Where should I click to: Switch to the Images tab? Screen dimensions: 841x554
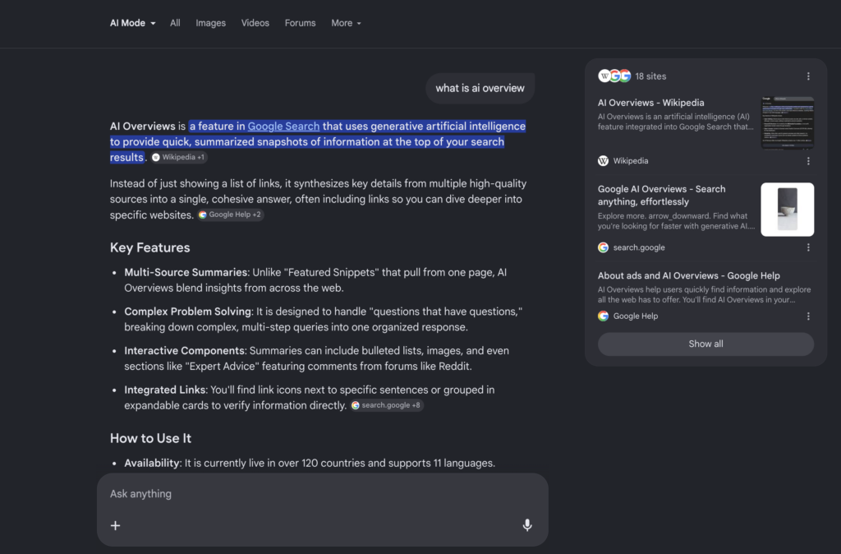coord(211,23)
